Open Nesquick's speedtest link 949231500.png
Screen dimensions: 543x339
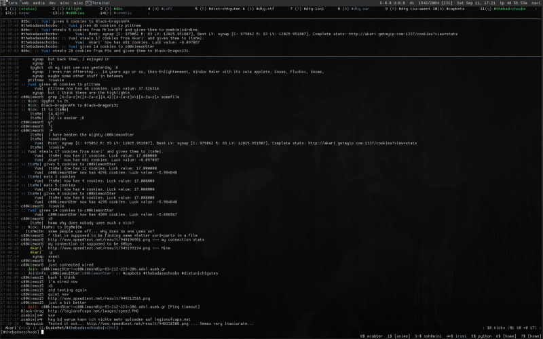pyautogui.click(x=138, y=324)
